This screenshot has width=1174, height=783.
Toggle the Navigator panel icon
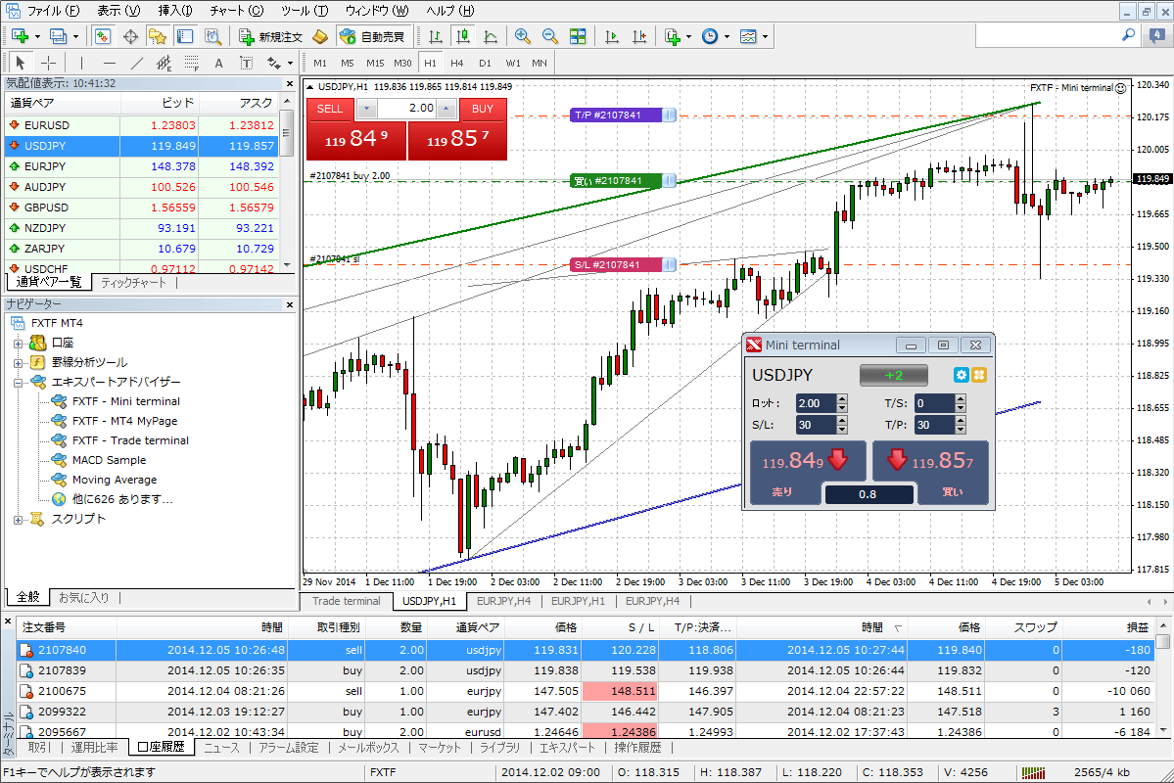(x=157, y=36)
